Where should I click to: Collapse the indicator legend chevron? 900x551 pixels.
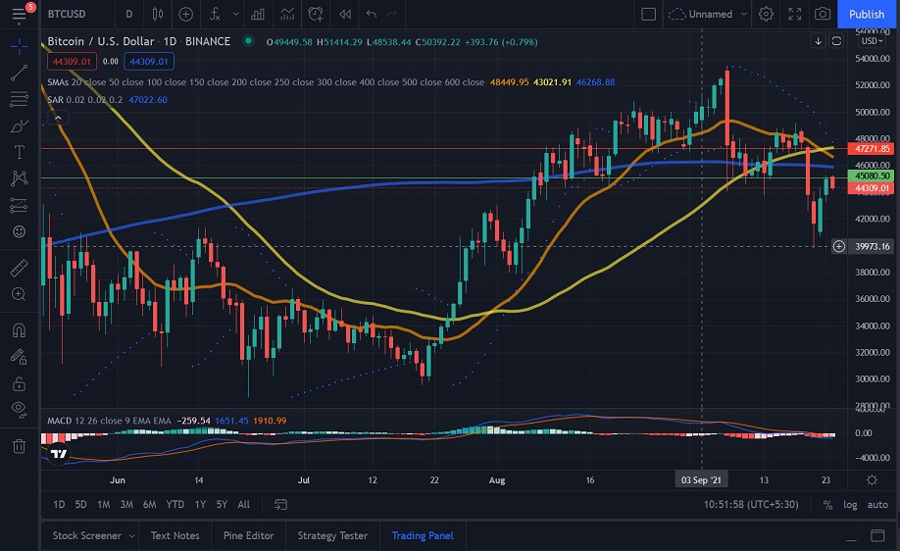click(x=58, y=118)
